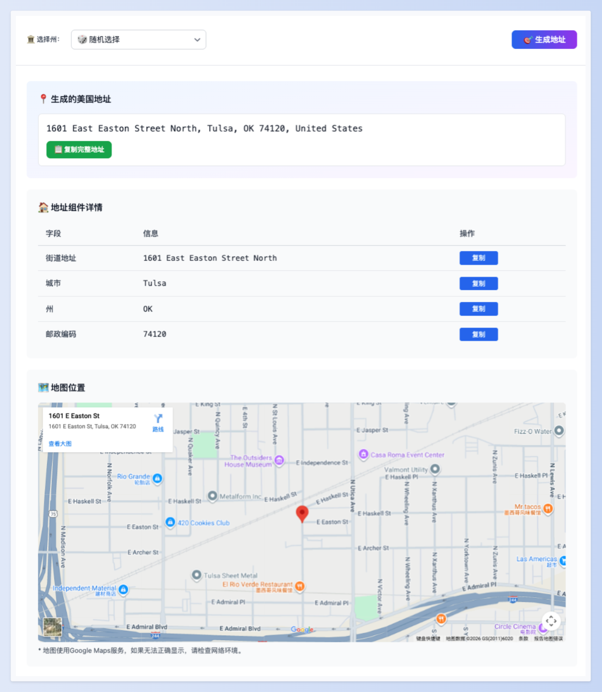Click the El Rio Verde Restaurant marker
The height and width of the screenshot is (692, 602).
point(300,586)
